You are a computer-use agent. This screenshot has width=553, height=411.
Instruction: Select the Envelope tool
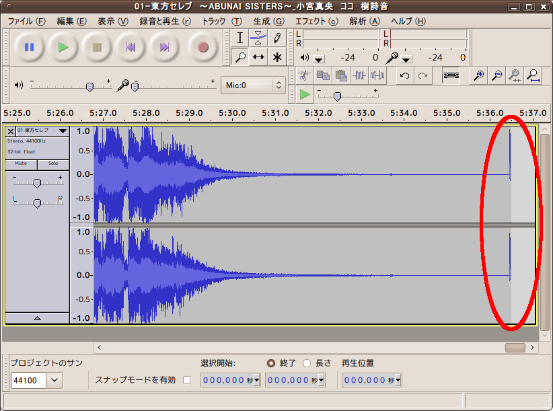(259, 38)
